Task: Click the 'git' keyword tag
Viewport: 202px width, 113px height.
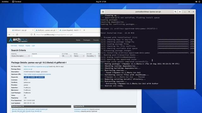Action: point(26,77)
